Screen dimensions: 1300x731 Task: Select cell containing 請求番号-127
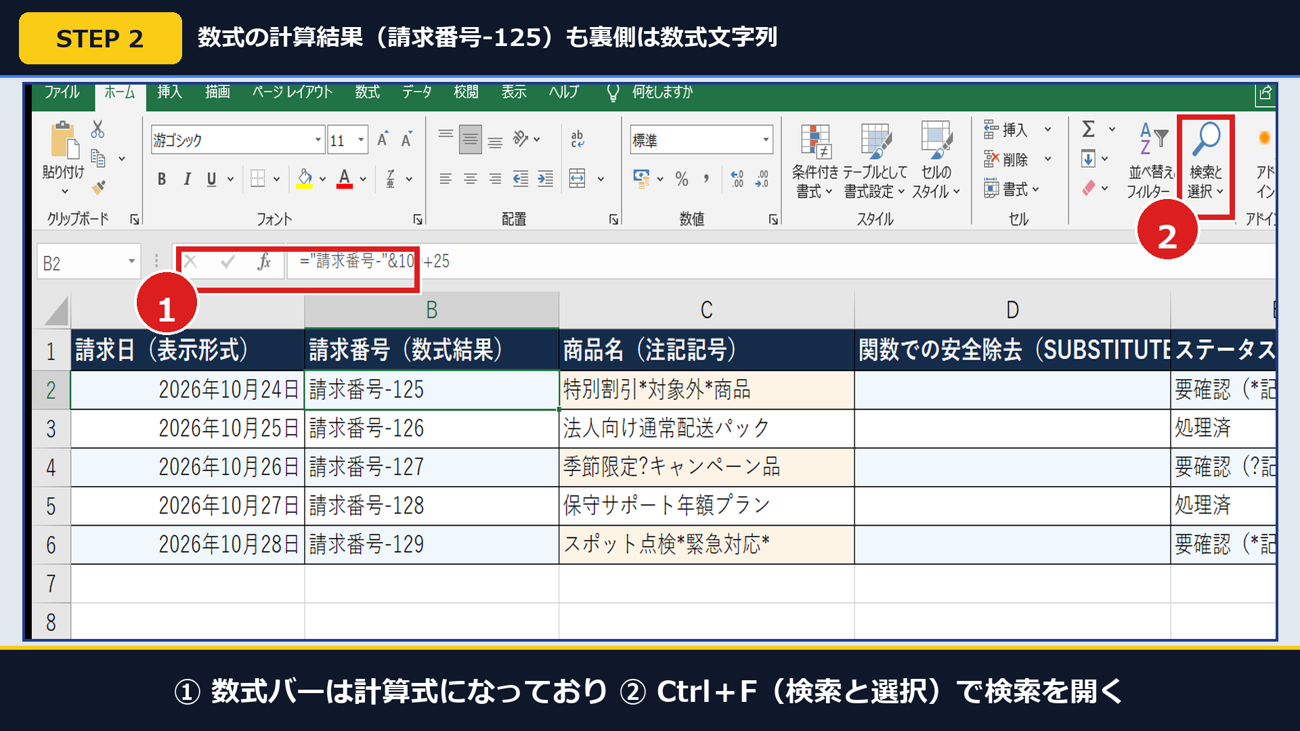pyautogui.click(x=432, y=467)
